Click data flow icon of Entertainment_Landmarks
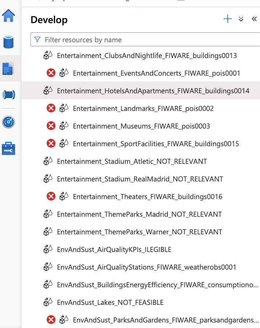Screen dimensions: 260x328 point(64,108)
